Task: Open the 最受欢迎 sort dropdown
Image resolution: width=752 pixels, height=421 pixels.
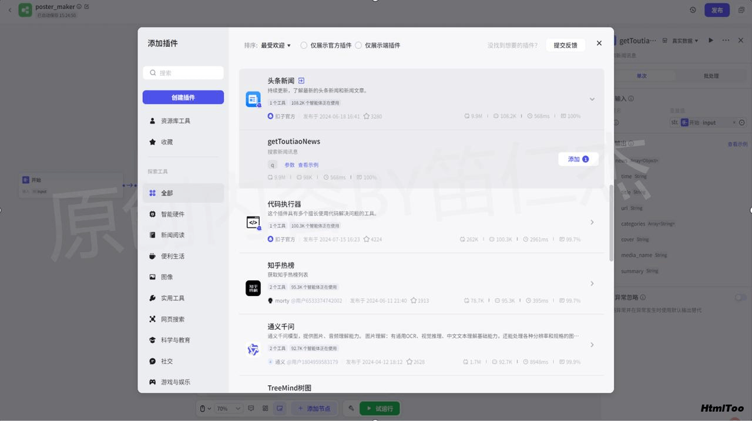Action: tap(276, 45)
